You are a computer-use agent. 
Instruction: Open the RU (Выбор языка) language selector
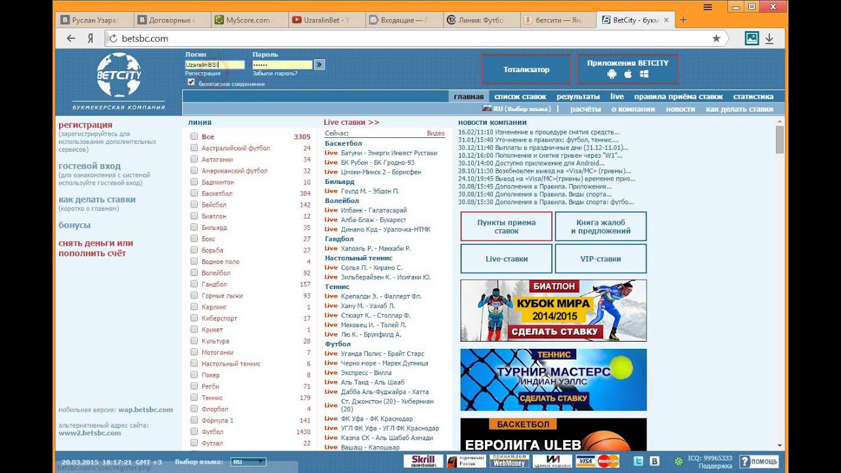tap(516, 109)
